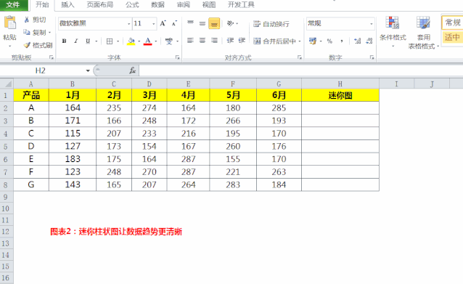Switch to the 页面布局 tab

(100, 4)
